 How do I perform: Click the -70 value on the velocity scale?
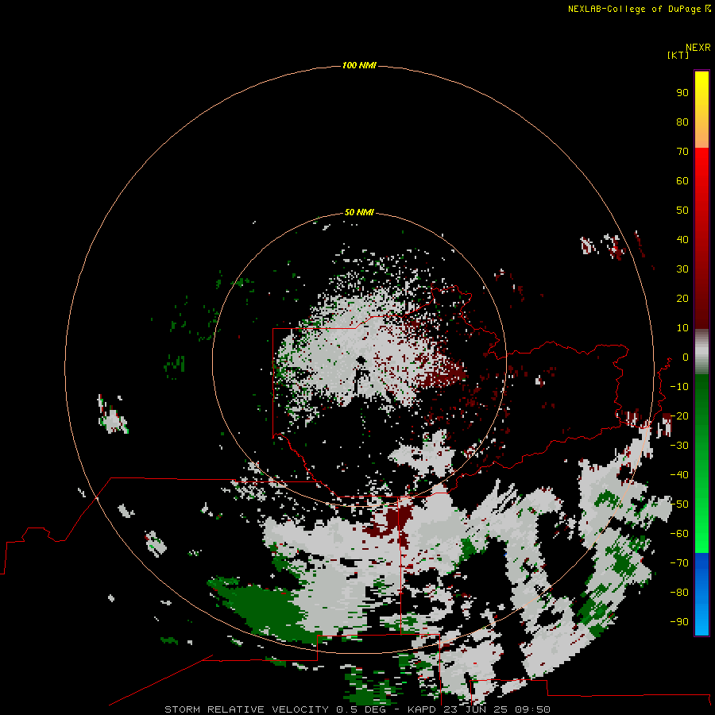pyautogui.click(x=679, y=563)
